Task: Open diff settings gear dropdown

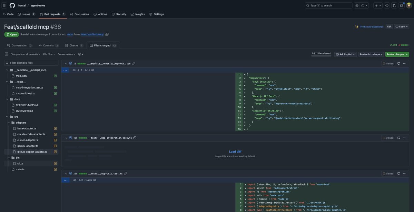Action: pyautogui.click(x=81, y=54)
